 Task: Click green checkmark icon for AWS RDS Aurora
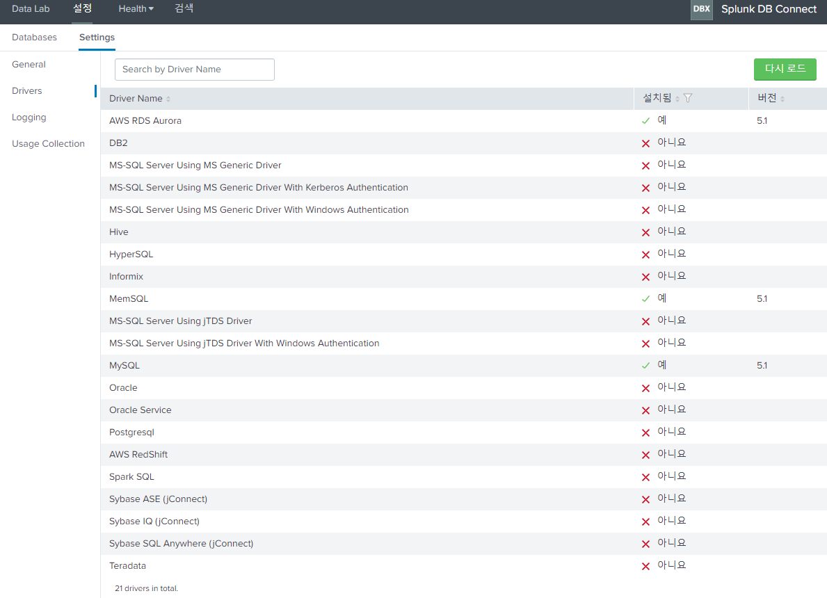(x=645, y=121)
